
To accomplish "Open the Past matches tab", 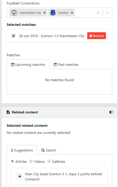I will [66, 64].
